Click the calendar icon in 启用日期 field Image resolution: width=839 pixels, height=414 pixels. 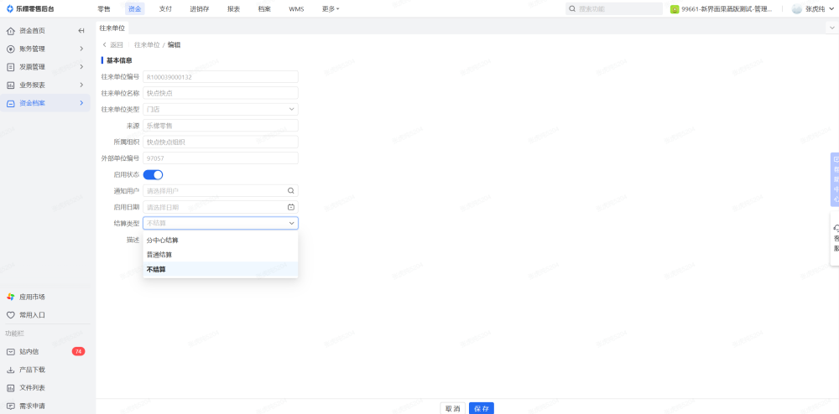coord(291,207)
